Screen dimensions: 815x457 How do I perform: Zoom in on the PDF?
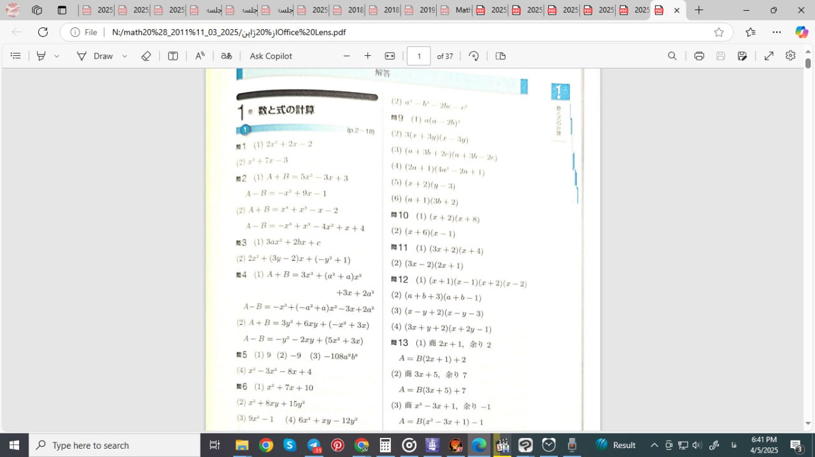pos(367,56)
